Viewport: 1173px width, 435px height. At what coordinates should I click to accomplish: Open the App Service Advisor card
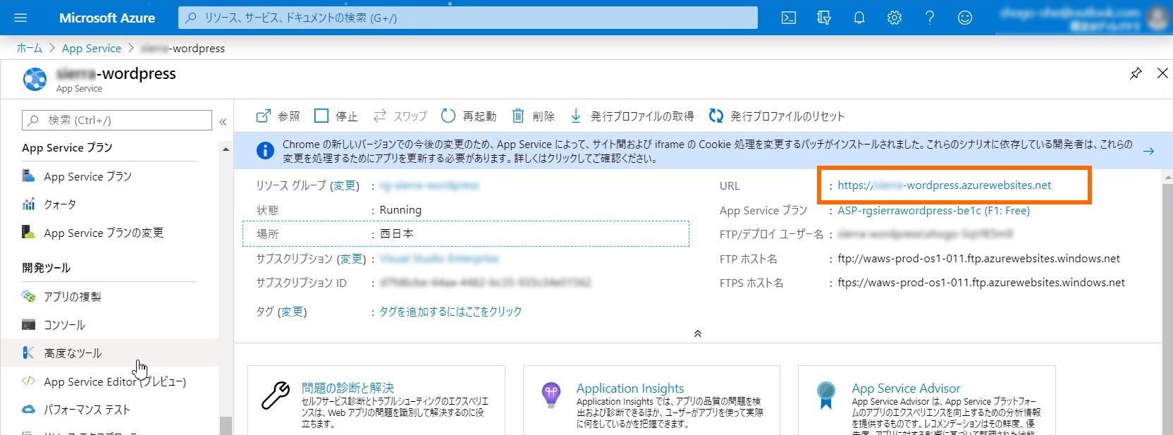coord(926,400)
